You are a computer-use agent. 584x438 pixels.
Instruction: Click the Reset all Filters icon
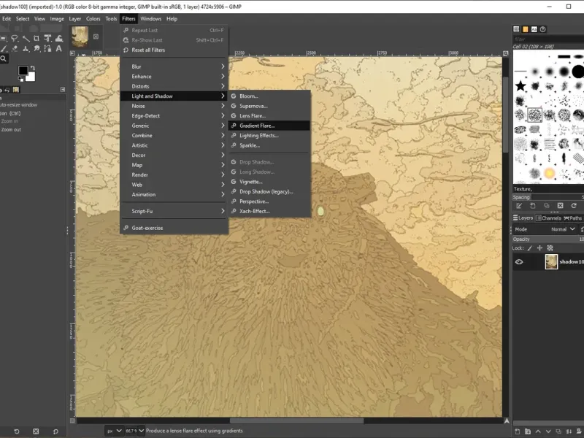pos(126,50)
